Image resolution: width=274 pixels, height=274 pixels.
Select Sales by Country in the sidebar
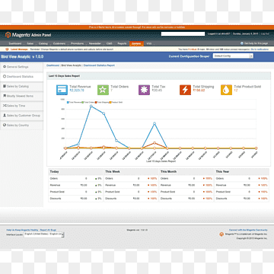pos(21,126)
